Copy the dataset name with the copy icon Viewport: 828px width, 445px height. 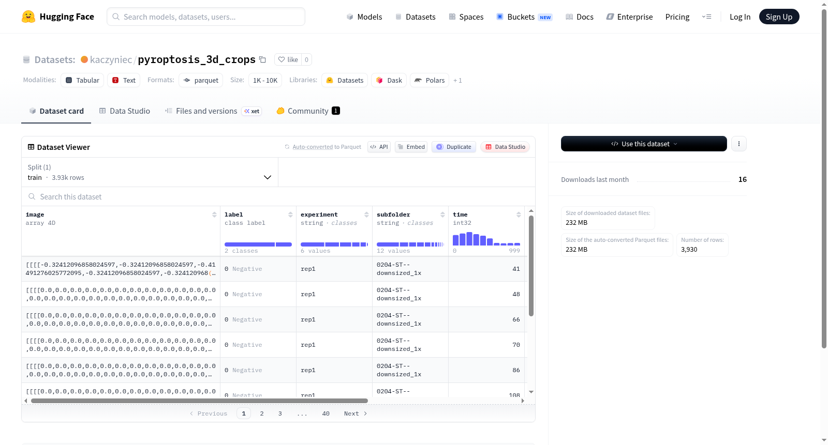coord(262,59)
